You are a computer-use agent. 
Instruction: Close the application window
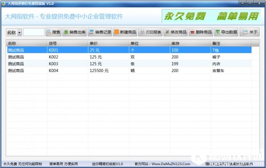(x=259, y=3)
